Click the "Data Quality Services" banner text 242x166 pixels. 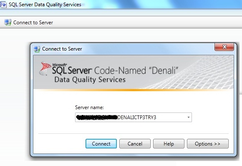click(x=90, y=80)
